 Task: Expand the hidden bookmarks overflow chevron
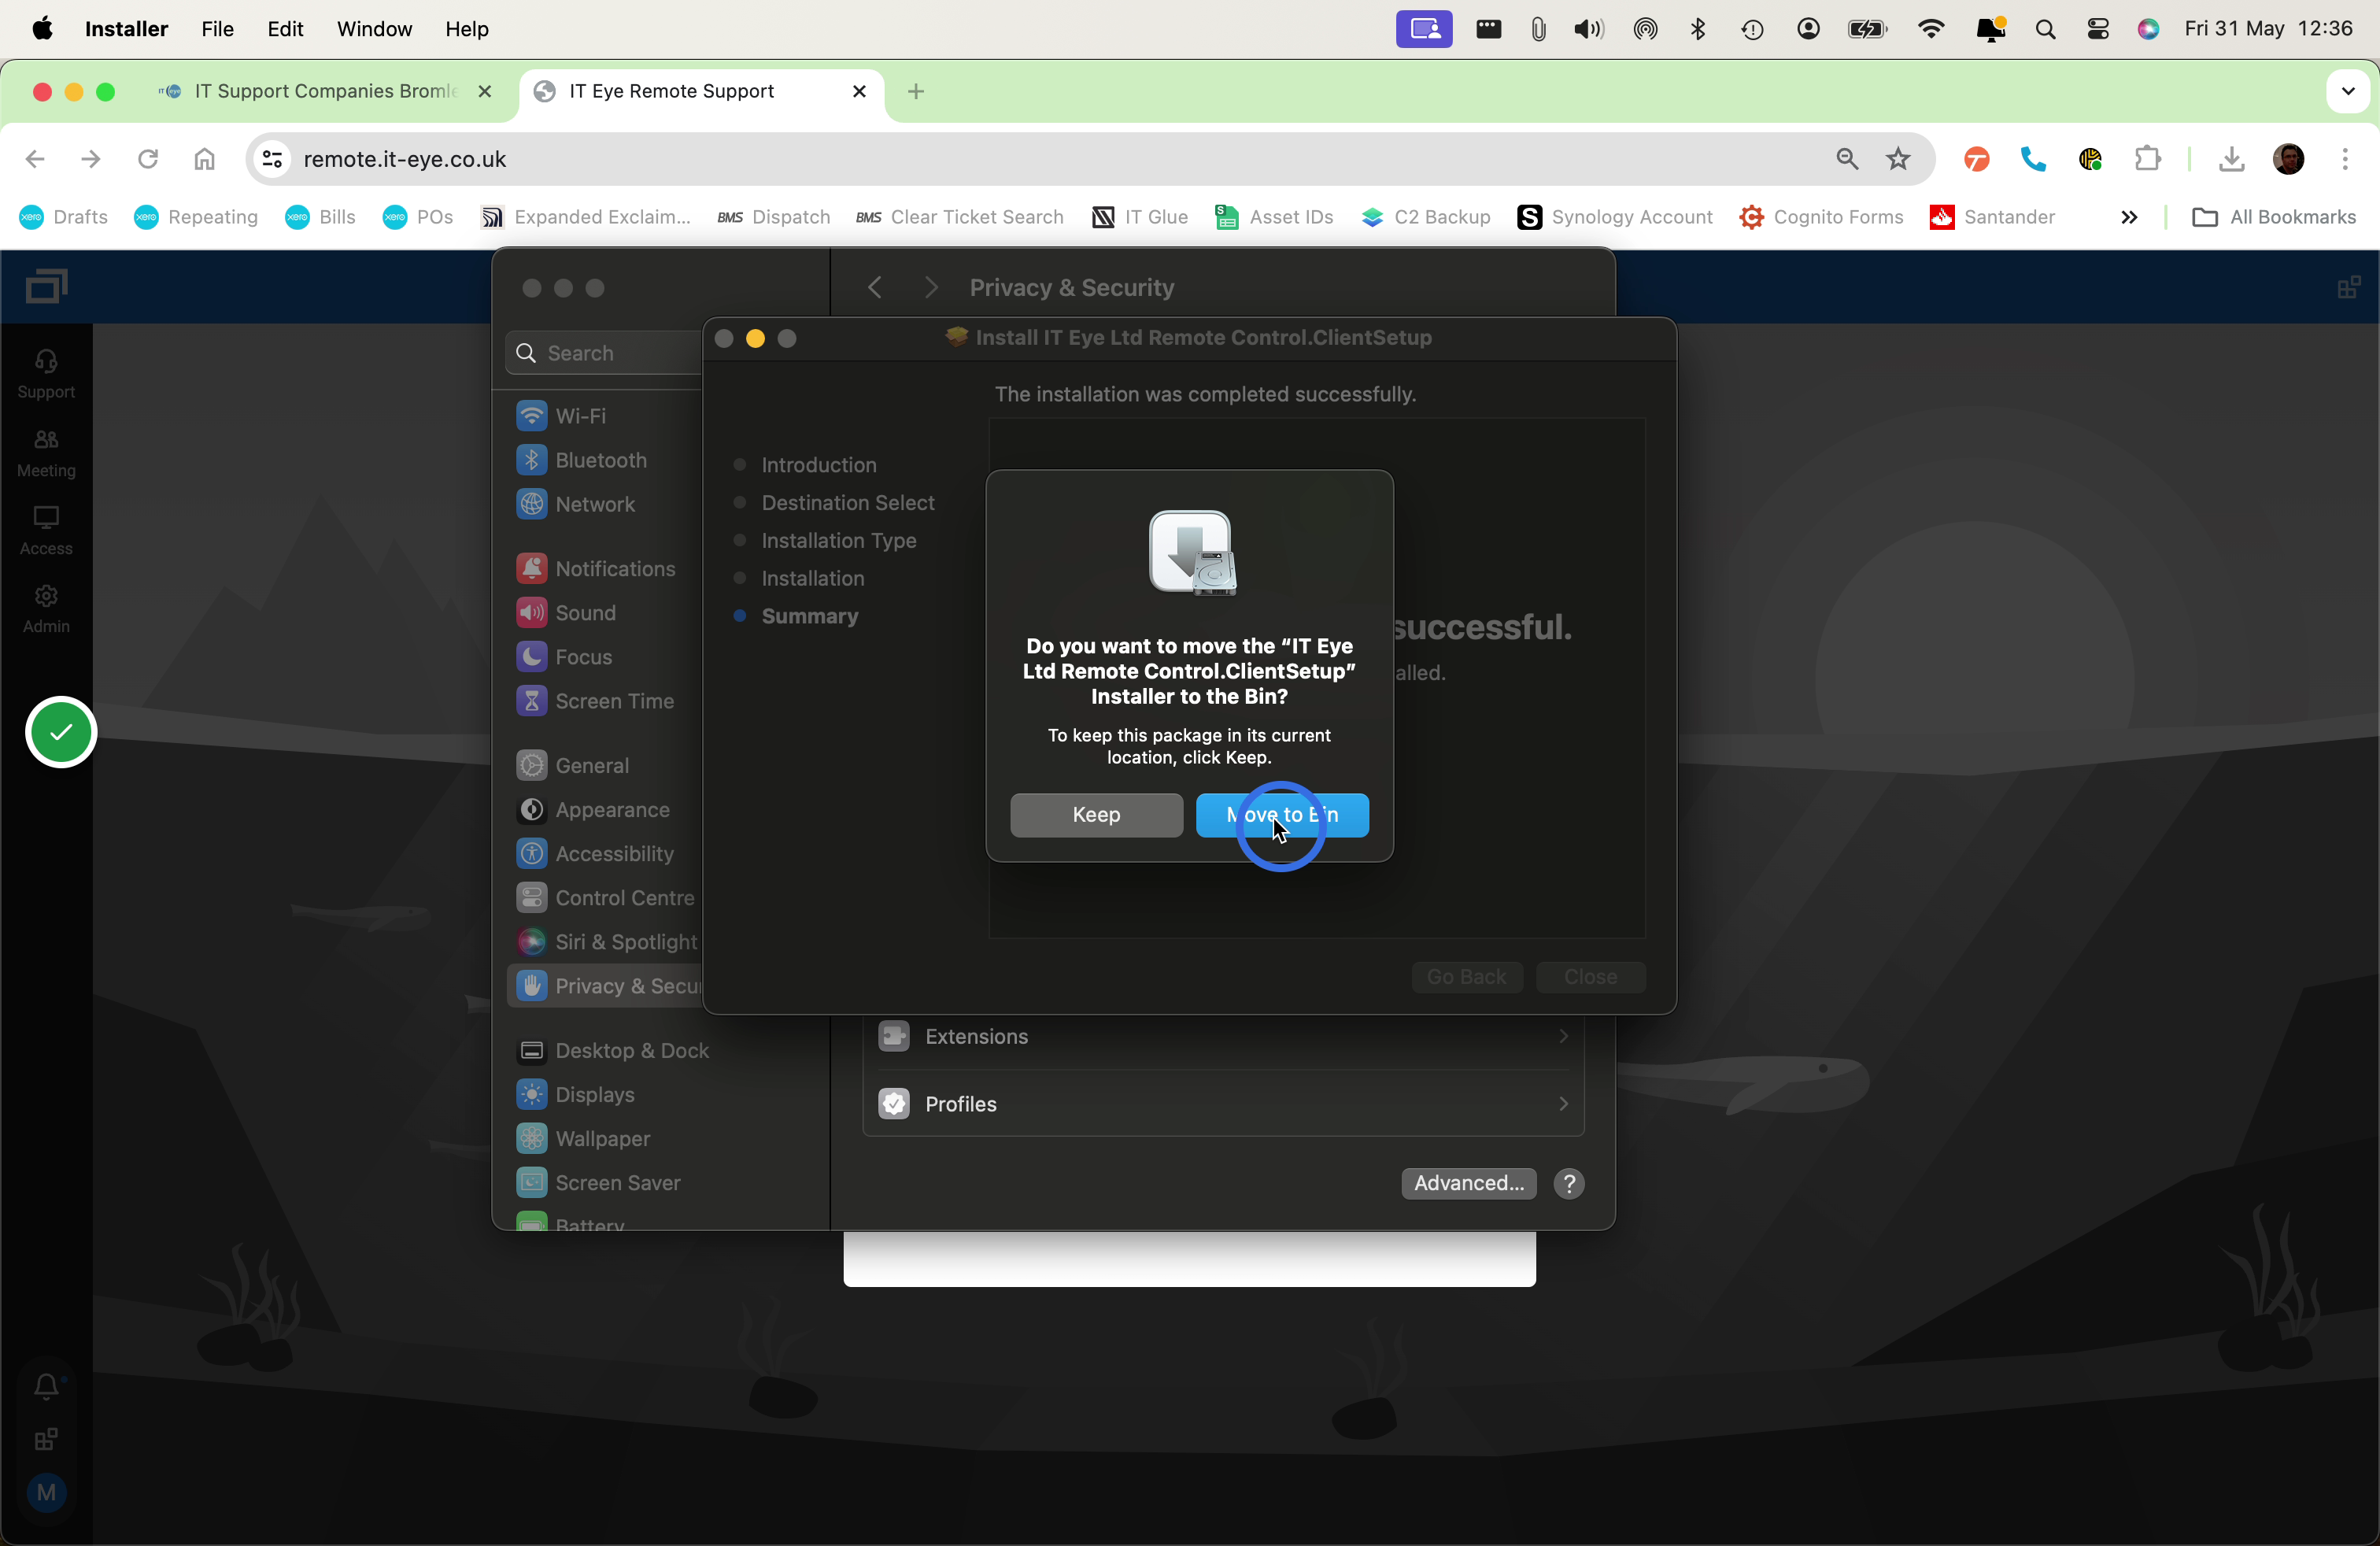(x=2129, y=217)
